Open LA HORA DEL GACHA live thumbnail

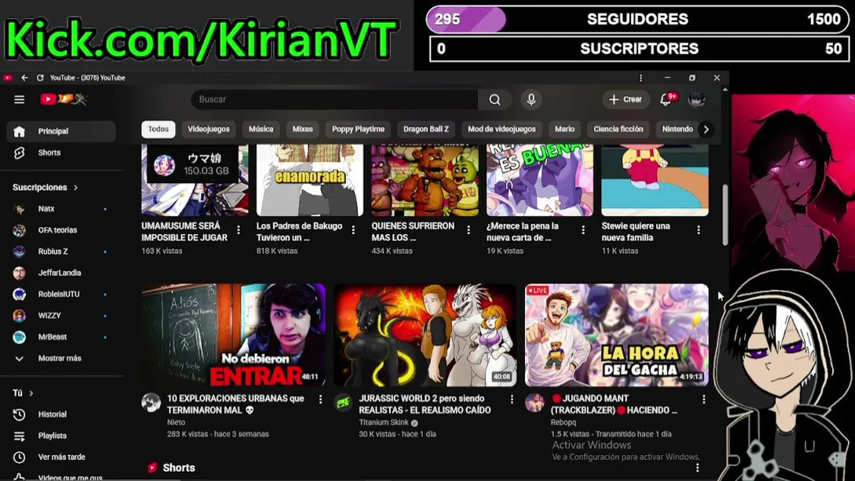coord(617,335)
